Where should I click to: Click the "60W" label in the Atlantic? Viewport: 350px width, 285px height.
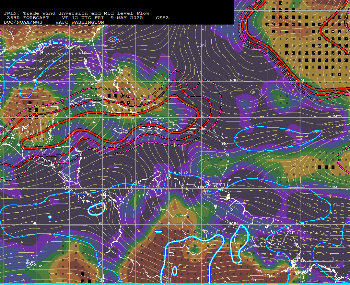(x=234, y=81)
